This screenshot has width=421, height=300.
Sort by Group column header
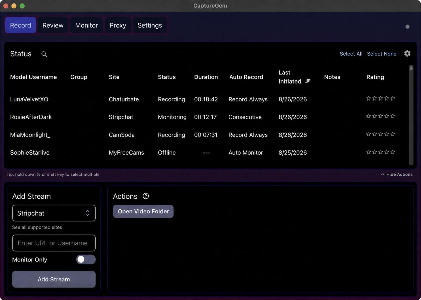[x=79, y=77]
